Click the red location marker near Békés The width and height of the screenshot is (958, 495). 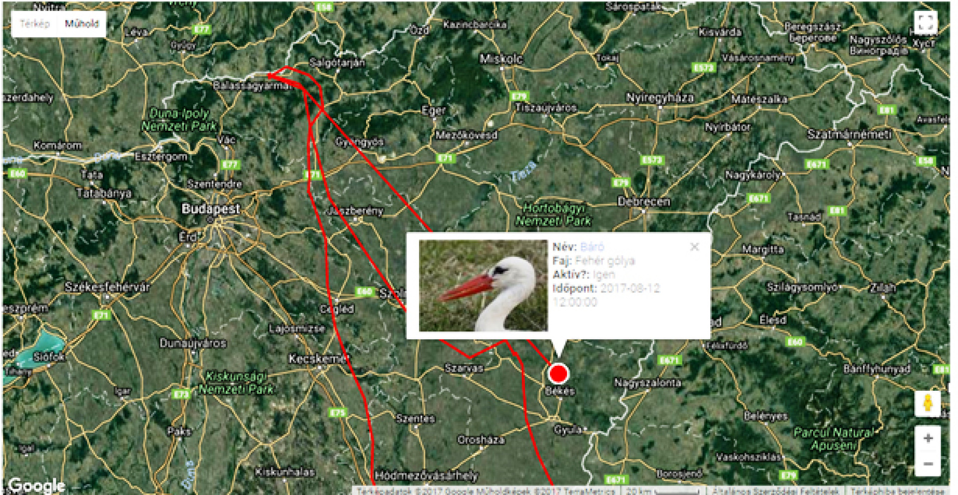point(558,373)
